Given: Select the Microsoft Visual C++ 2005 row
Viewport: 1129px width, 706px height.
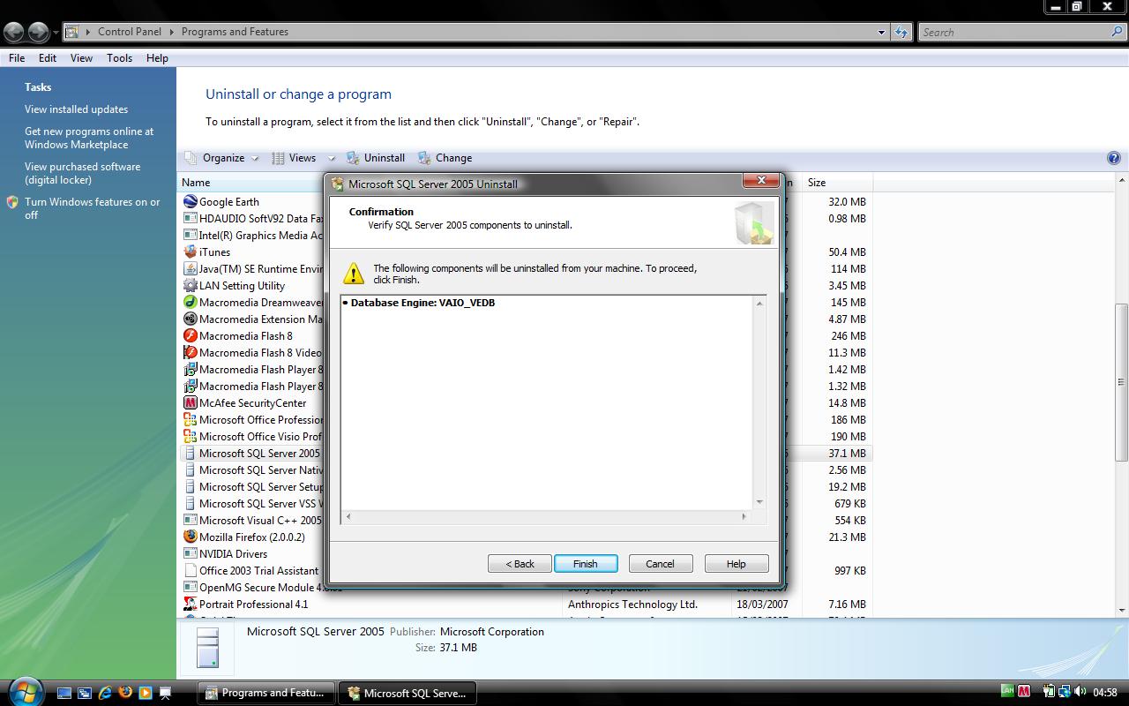Looking at the screenshot, I should click(x=526, y=520).
